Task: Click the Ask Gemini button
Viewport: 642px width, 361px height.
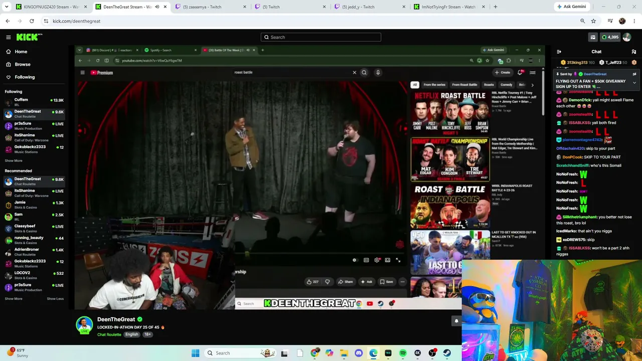Action: click(571, 7)
